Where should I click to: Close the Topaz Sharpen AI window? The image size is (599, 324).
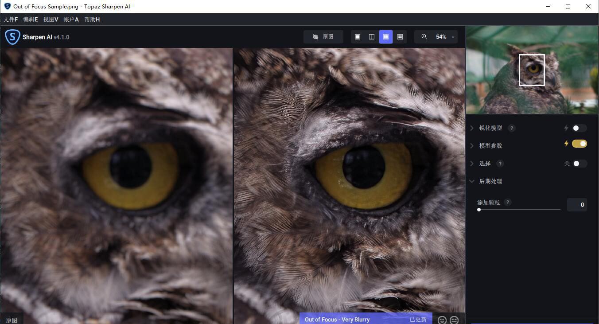[588, 6]
